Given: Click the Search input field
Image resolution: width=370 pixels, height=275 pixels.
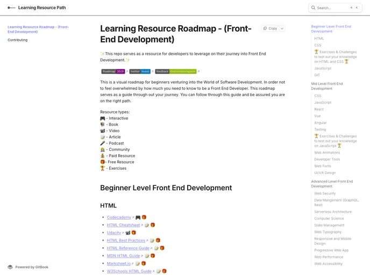Looking at the screenshot, I should pyautogui.click(x=335, y=8).
